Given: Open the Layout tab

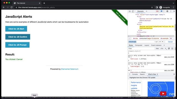Looking at the screenshot, I should 147,45.
